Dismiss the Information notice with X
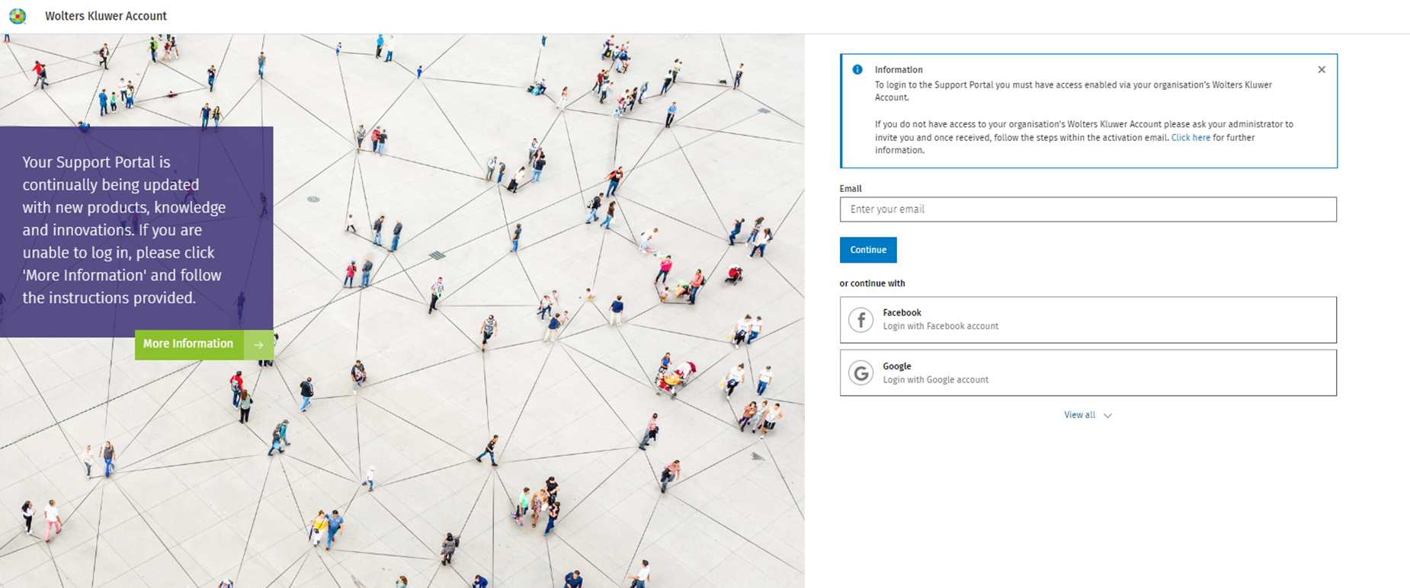Viewport: 1410px width, 588px height. (x=1322, y=69)
